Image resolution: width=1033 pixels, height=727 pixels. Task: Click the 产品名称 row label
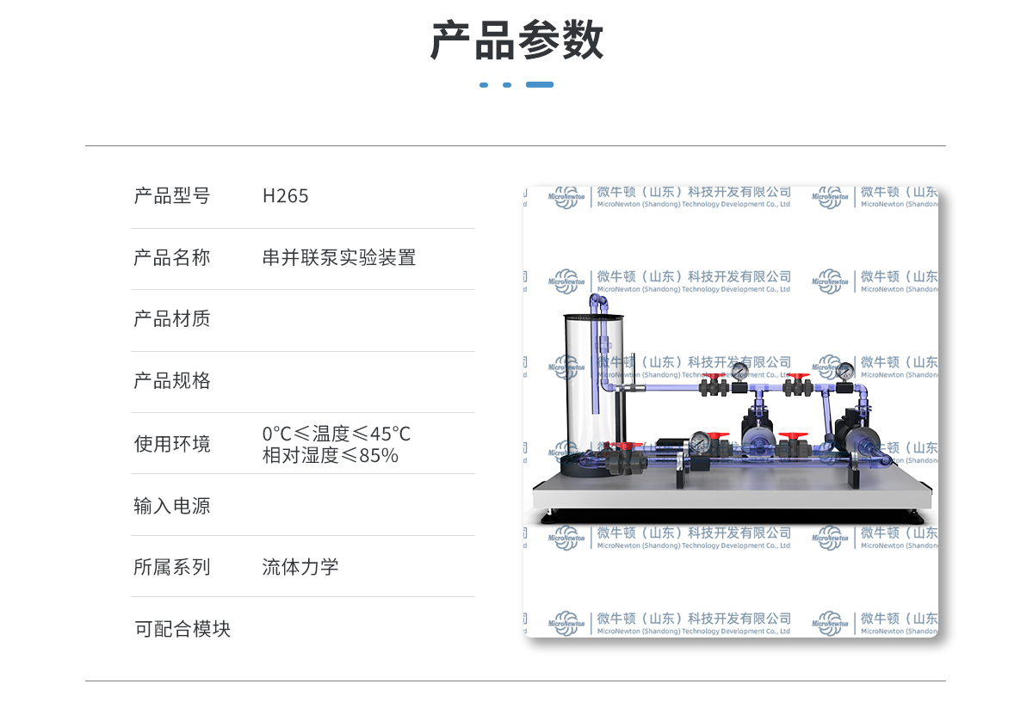tap(171, 258)
